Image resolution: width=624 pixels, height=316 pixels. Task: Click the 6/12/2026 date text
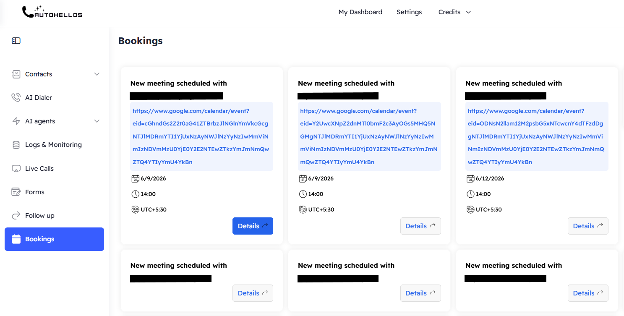coord(490,179)
